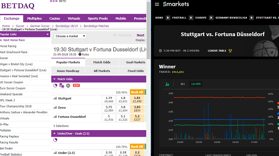Open the Rules info icon
Image resolution: width=279 pixels, height=156 pixels.
point(80,55)
